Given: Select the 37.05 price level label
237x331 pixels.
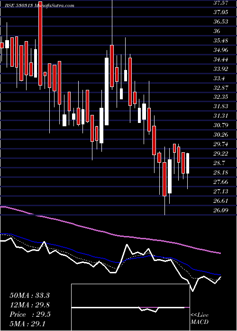Looking at the screenshot, I should (220, 12).
